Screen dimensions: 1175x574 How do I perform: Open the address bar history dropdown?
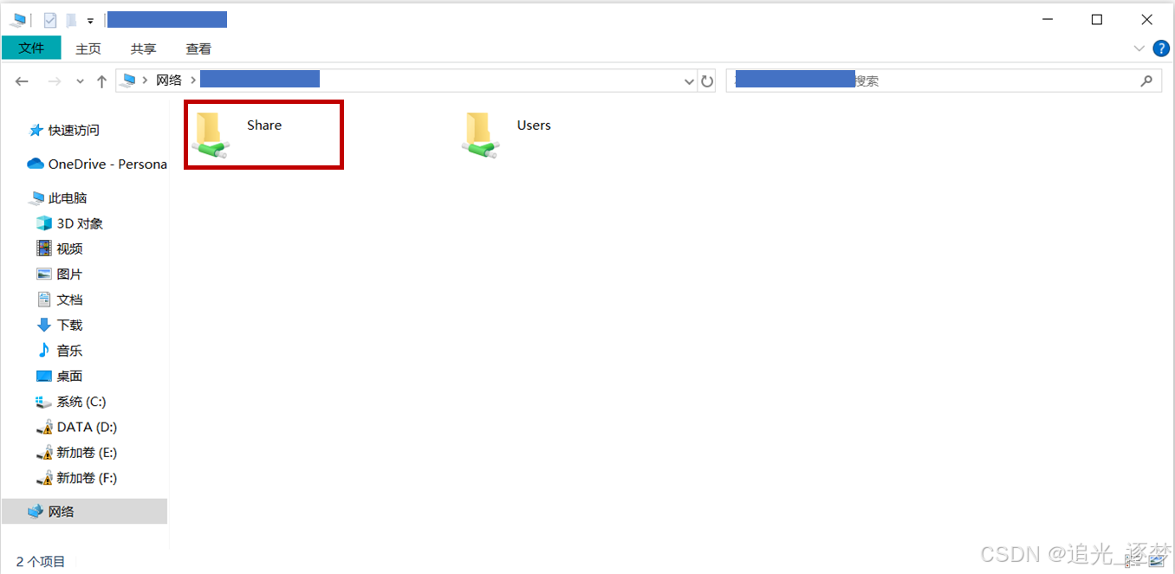[x=690, y=81]
